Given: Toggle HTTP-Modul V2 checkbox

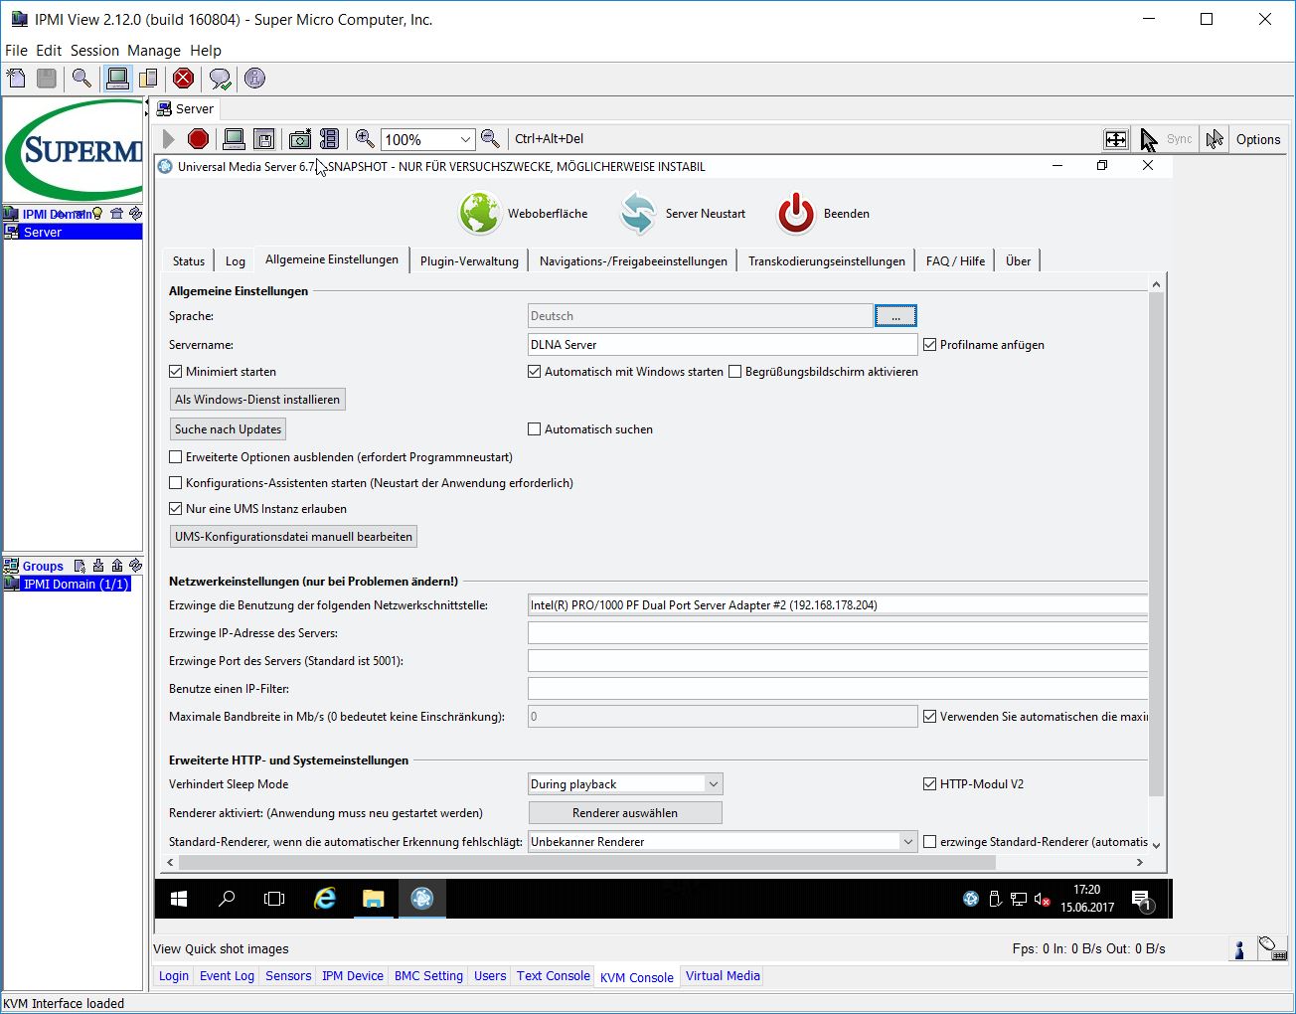Looking at the screenshot, I should coord(930,784).
